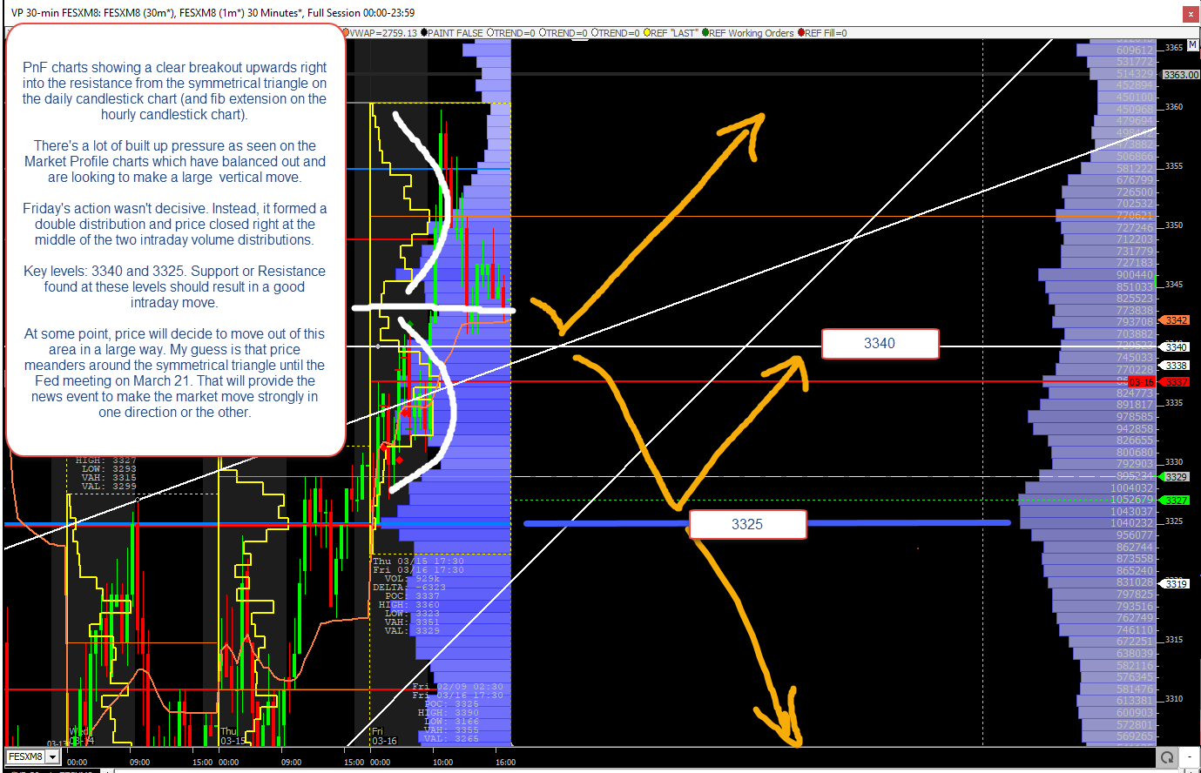Viewport: 1201px width, 773px height.
Task: Click the 609612 volume profile value
Action: [x=1134, y=50]
